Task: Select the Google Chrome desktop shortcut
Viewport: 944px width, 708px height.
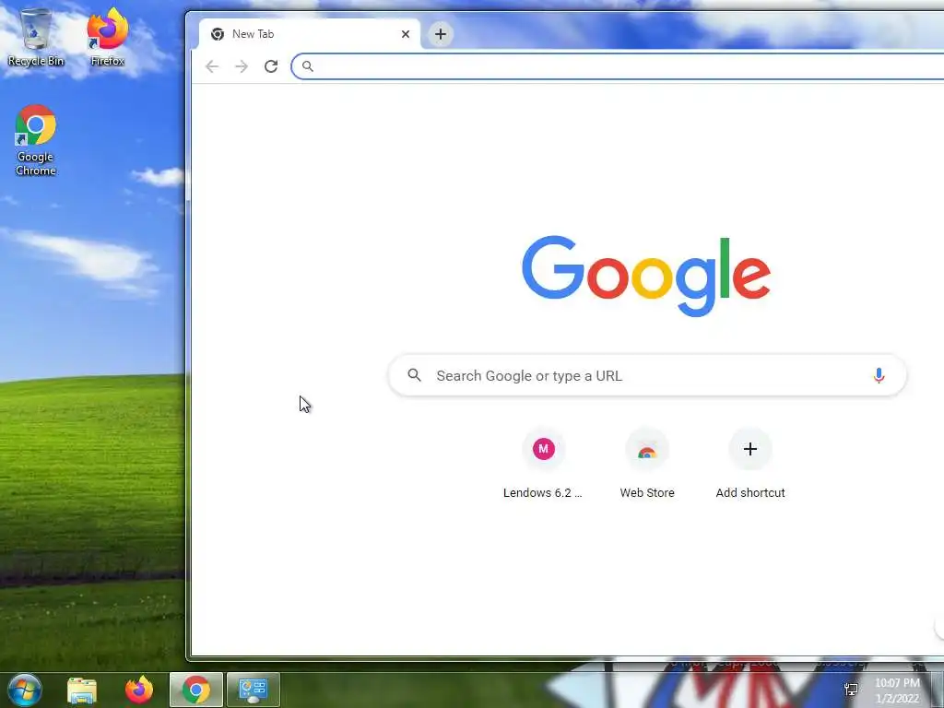Action: pyautogui.click(x=36, y=140)
